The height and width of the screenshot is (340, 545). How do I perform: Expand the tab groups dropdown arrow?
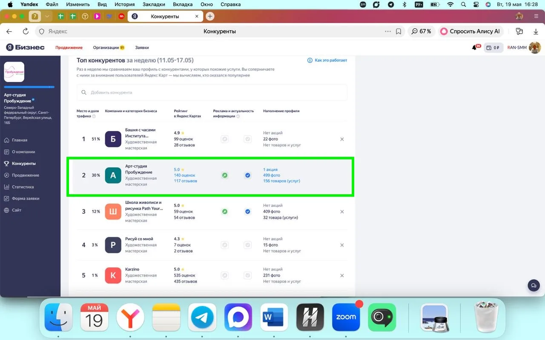[47, 16]
